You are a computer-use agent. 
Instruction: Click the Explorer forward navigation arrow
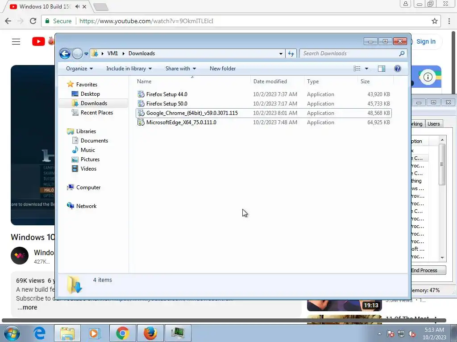[77, 53]
